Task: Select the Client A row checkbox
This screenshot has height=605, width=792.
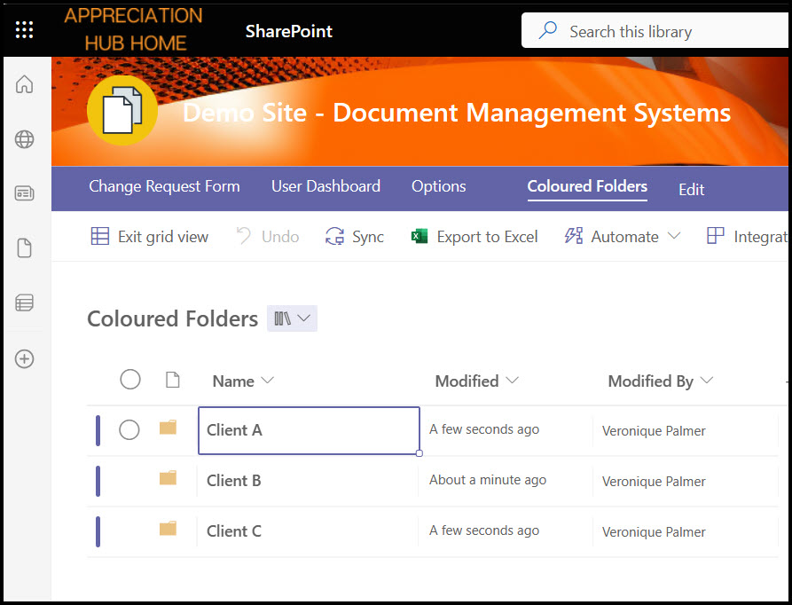Action: [129, 430]
